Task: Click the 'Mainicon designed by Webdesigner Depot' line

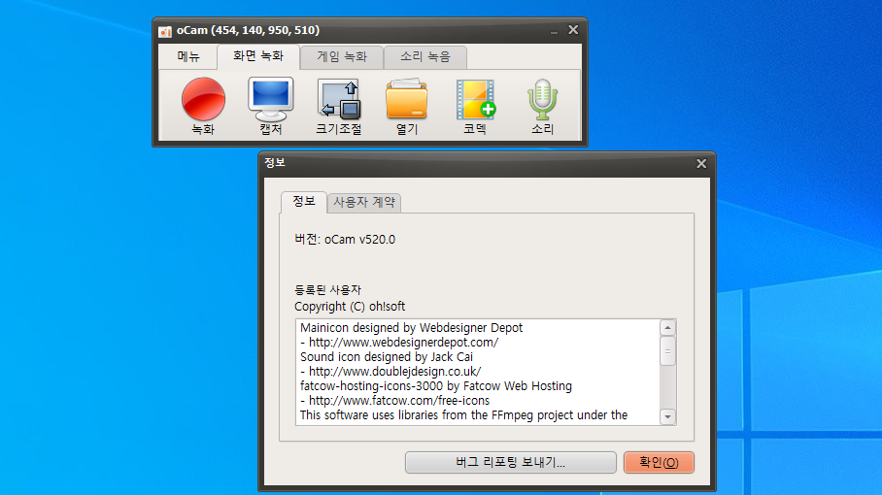Action: [411, 327]
